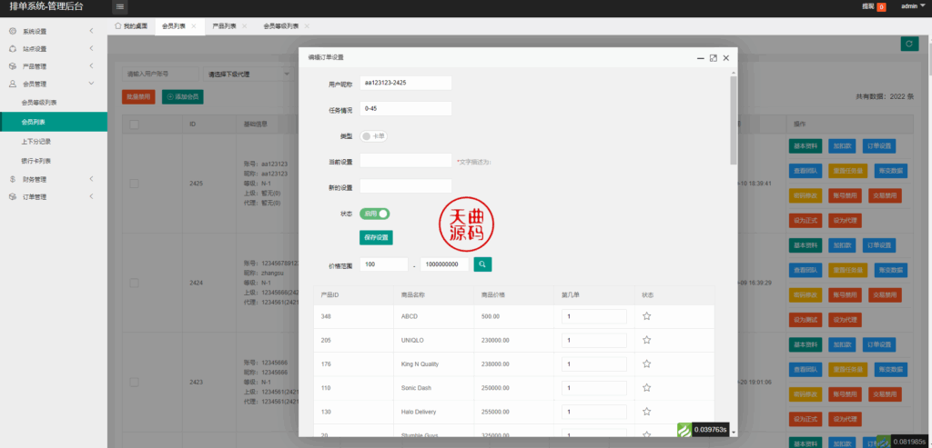
Task: Open the admin user dropdown
Action: (913, 6)
